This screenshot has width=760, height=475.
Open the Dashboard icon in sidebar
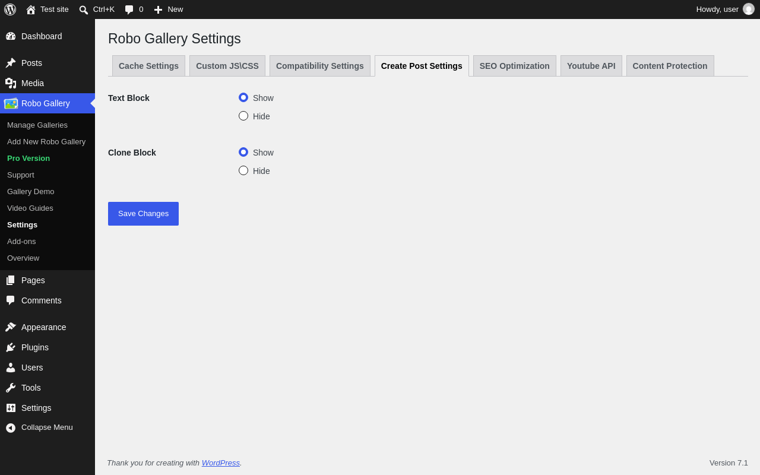pos(11,36)
